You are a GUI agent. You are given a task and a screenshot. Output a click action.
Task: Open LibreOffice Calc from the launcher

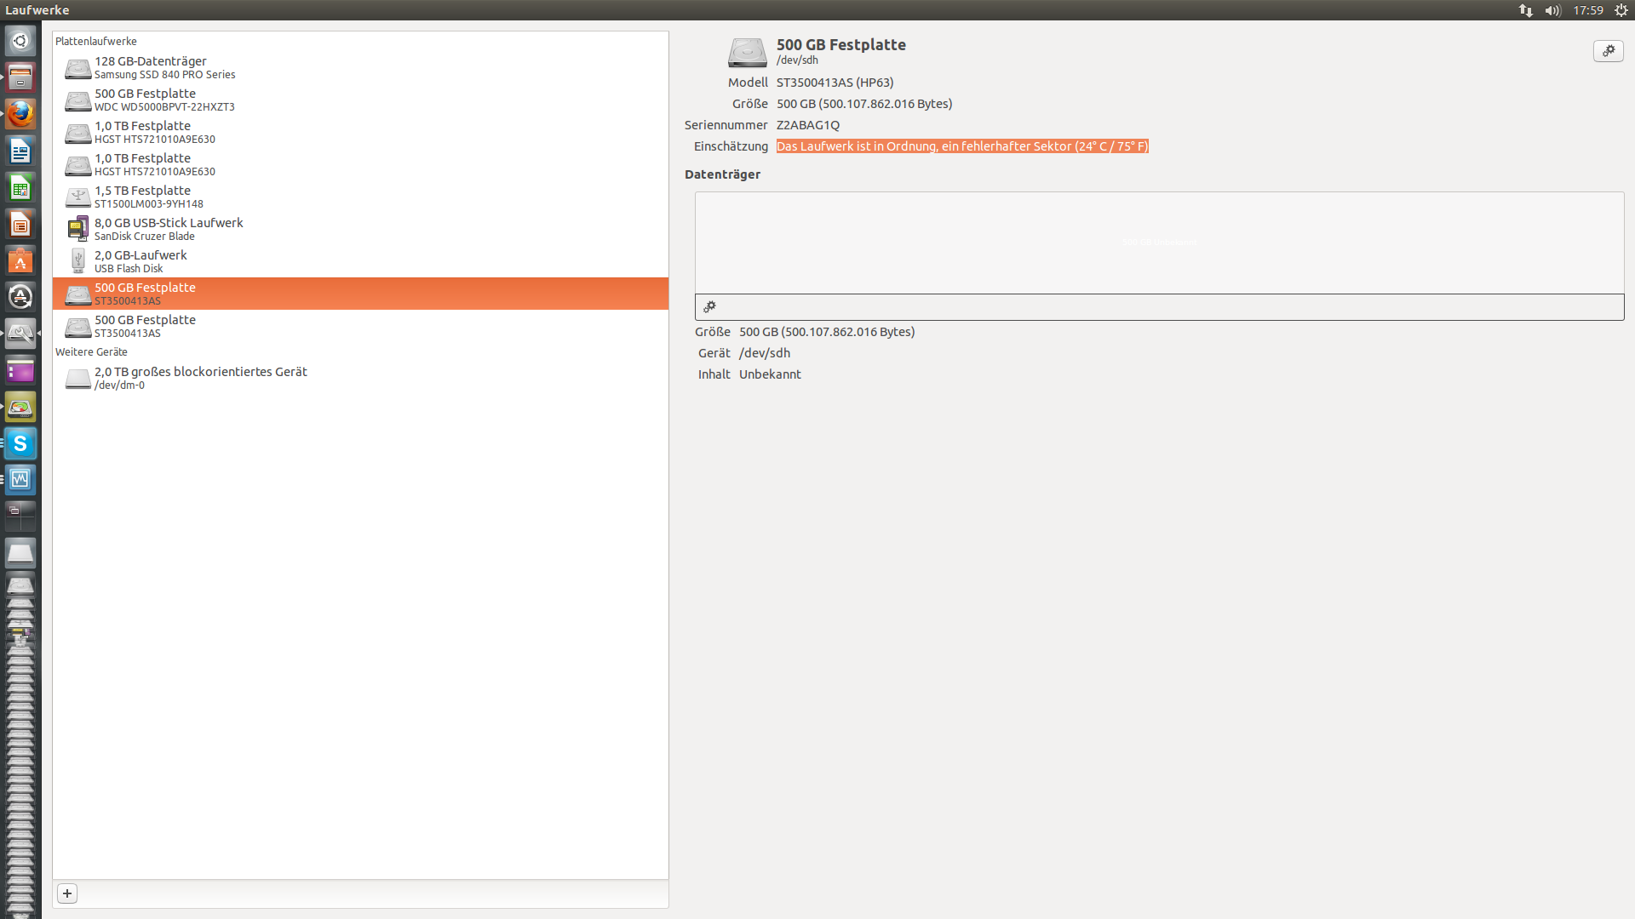20,188
